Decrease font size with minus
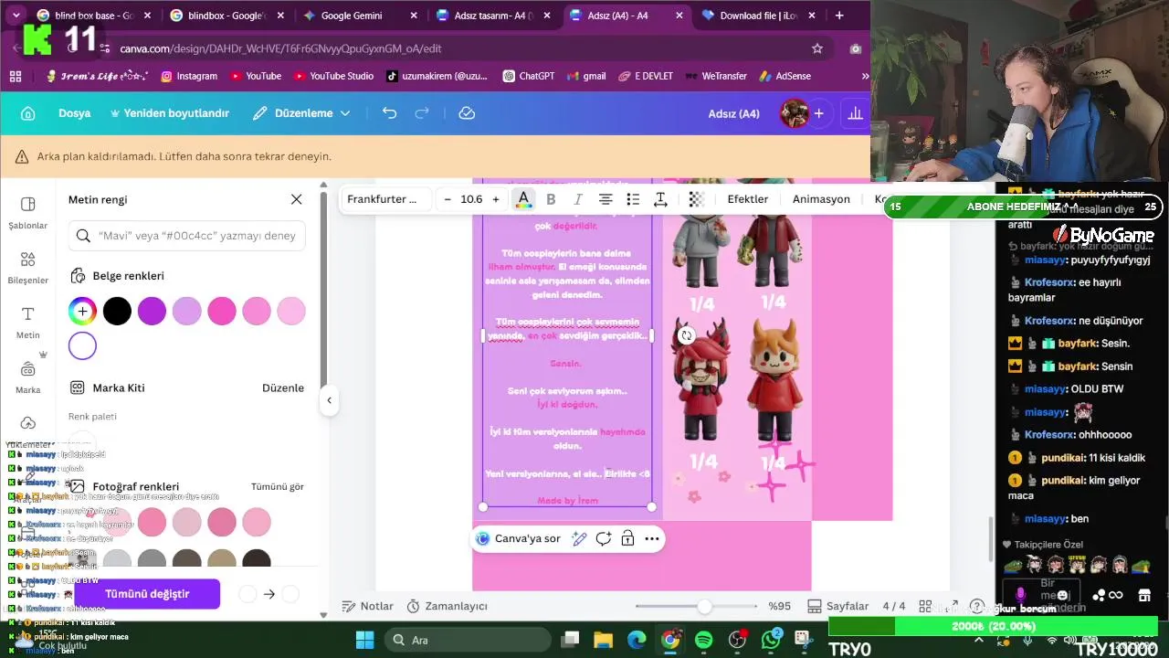The height and width of the screenshot is (658, 1169). [448, 199]
